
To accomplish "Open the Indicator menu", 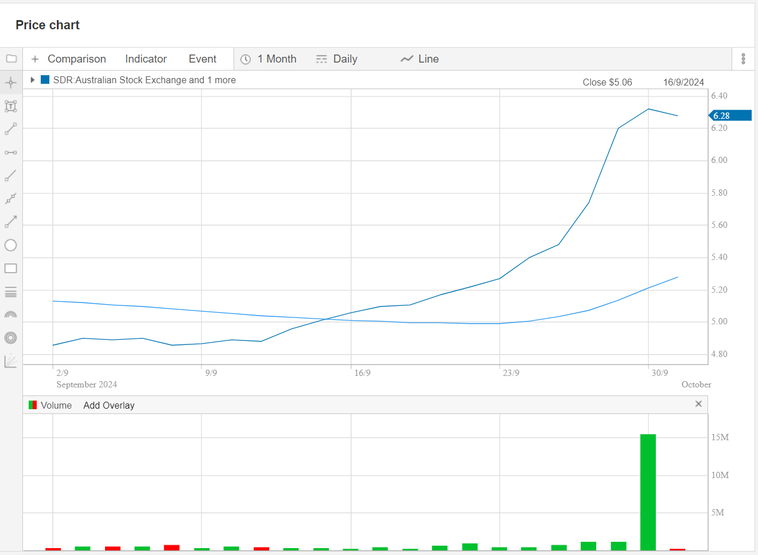I will click(x=146, y=59).
